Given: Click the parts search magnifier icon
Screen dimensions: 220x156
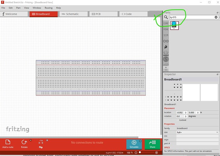Looking at the screenshot, I should 166,17.
